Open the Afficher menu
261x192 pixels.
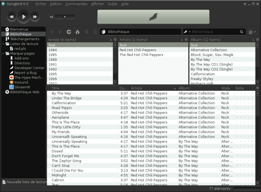pyautogui.click(x=97, y=4)
